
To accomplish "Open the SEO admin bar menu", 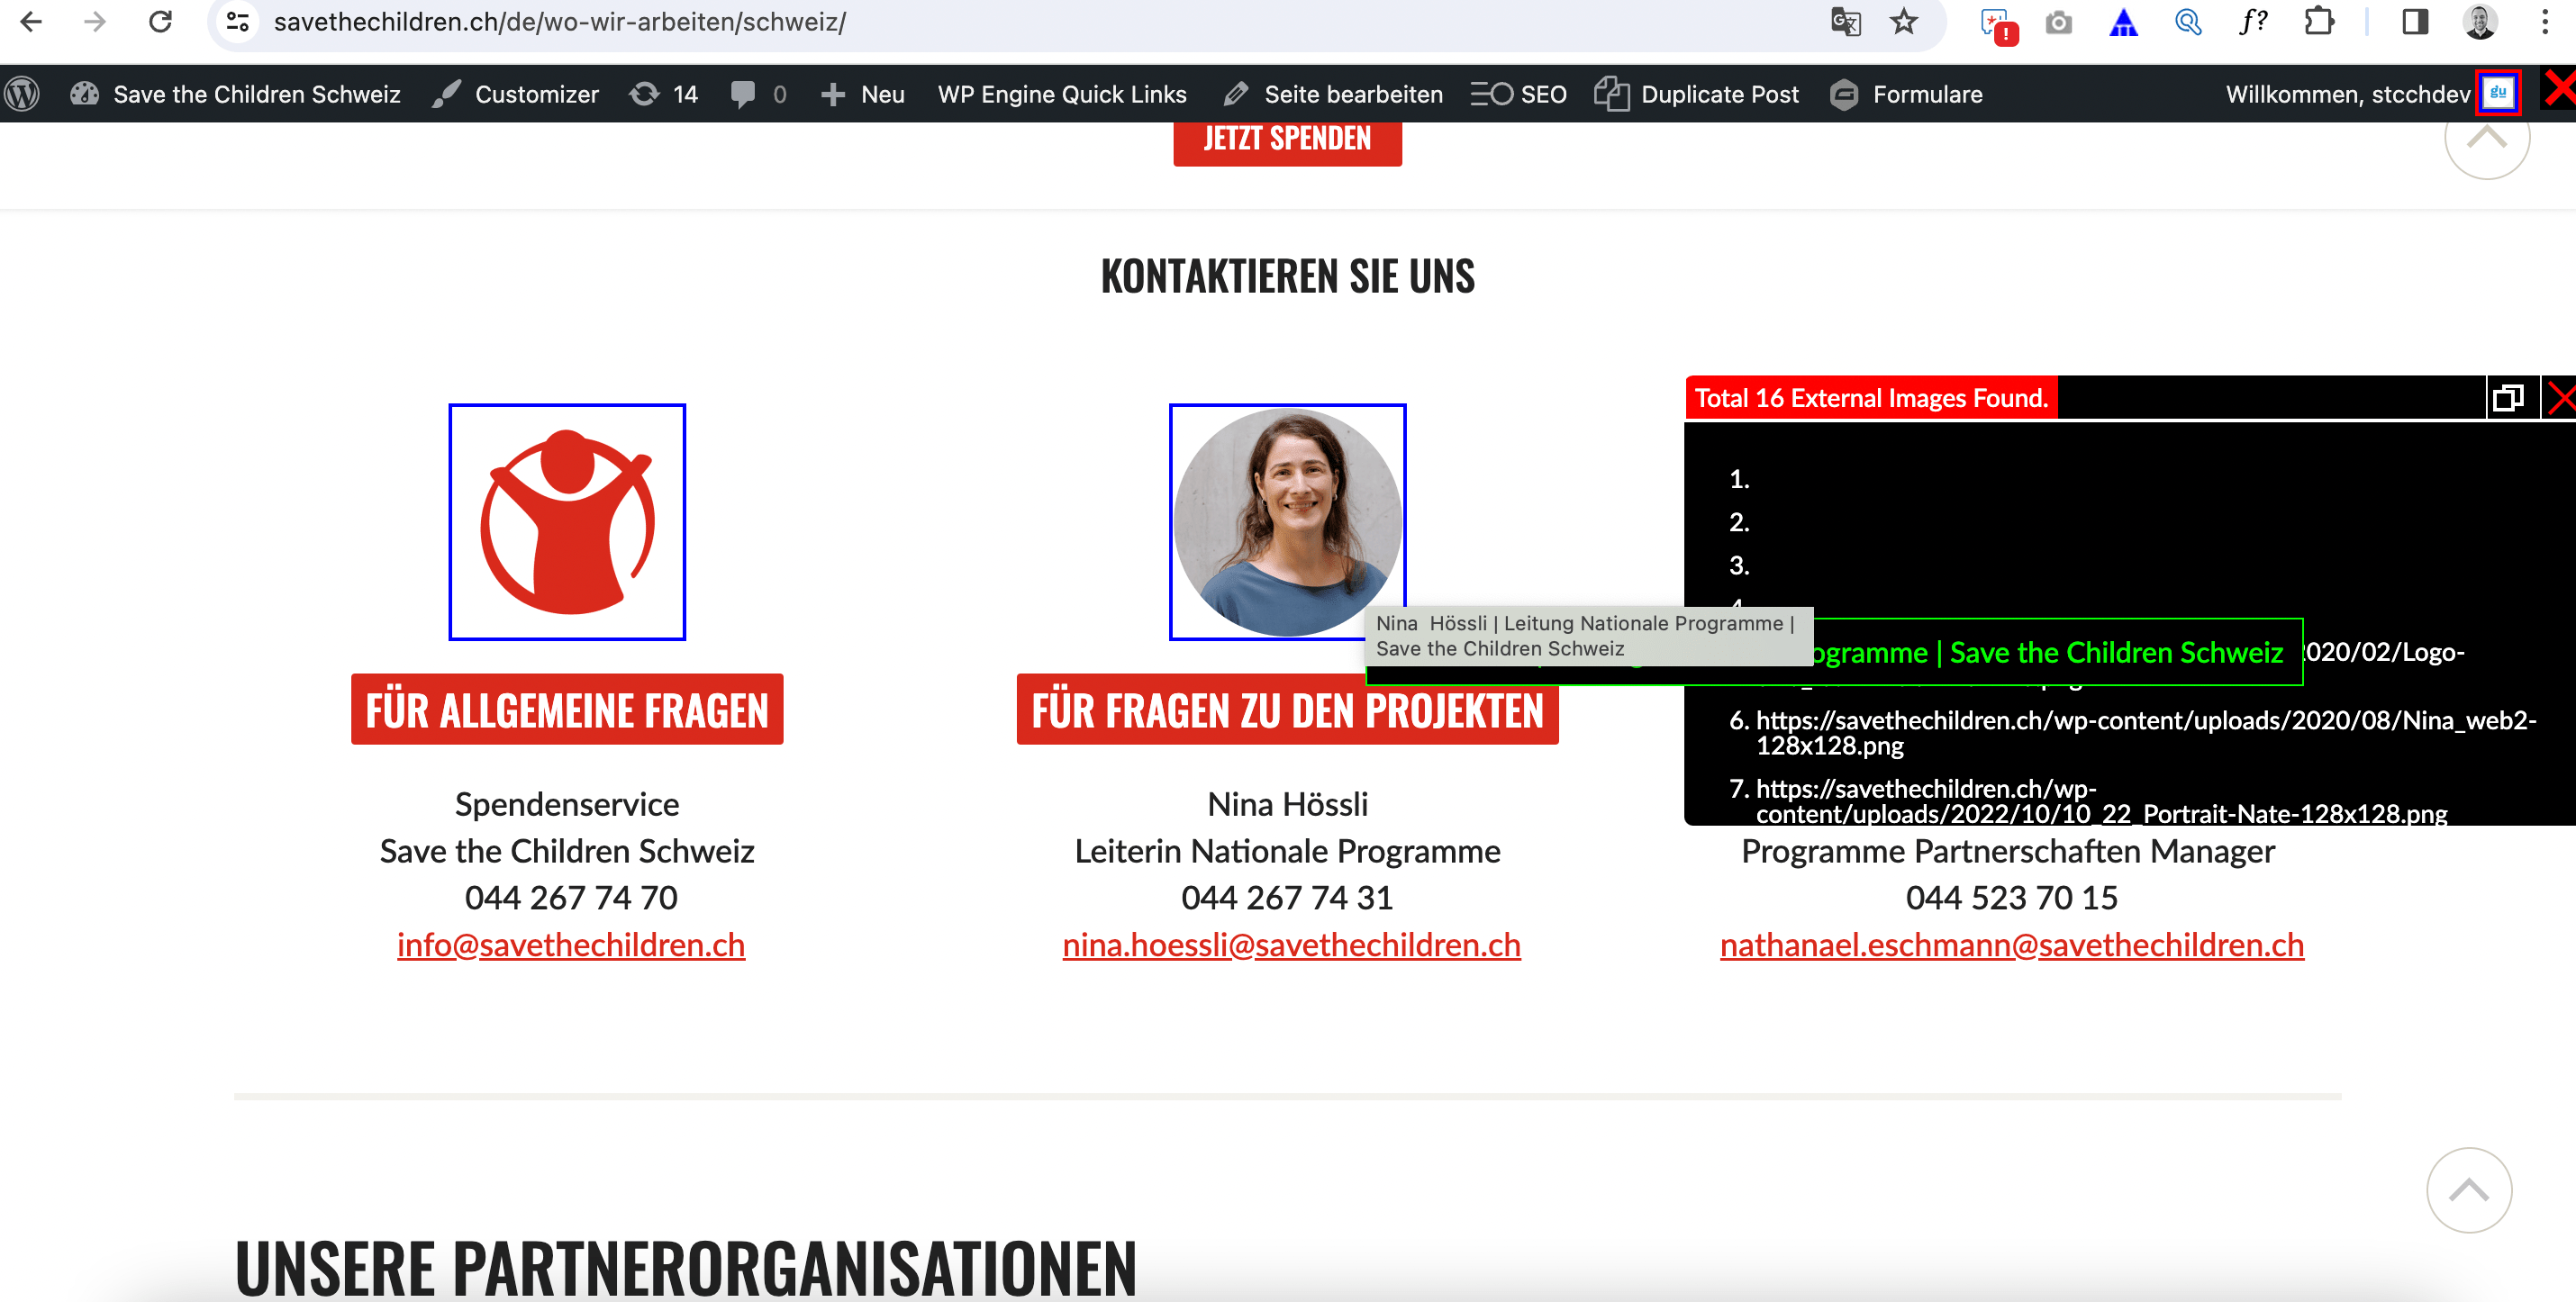I will pos(1518,94).
